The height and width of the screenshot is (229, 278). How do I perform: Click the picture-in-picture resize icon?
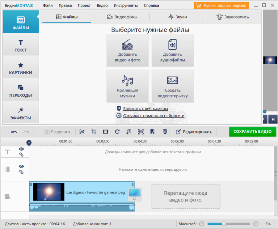[129, 132]
